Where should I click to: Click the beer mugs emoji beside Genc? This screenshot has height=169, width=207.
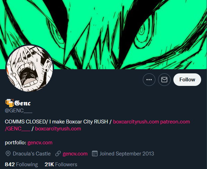pos(9,103)
